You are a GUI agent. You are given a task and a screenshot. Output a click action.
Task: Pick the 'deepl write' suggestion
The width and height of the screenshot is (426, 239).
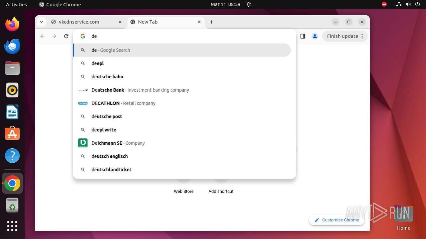182,130
